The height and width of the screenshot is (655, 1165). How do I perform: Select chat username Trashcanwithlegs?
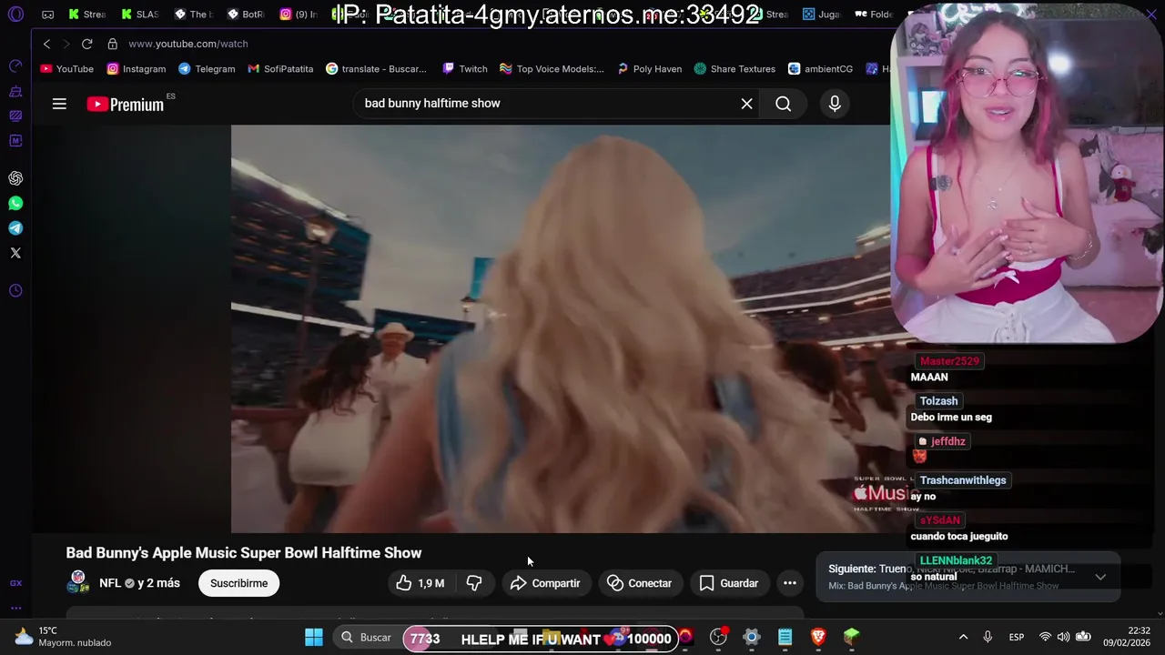(x=962, y=480)
